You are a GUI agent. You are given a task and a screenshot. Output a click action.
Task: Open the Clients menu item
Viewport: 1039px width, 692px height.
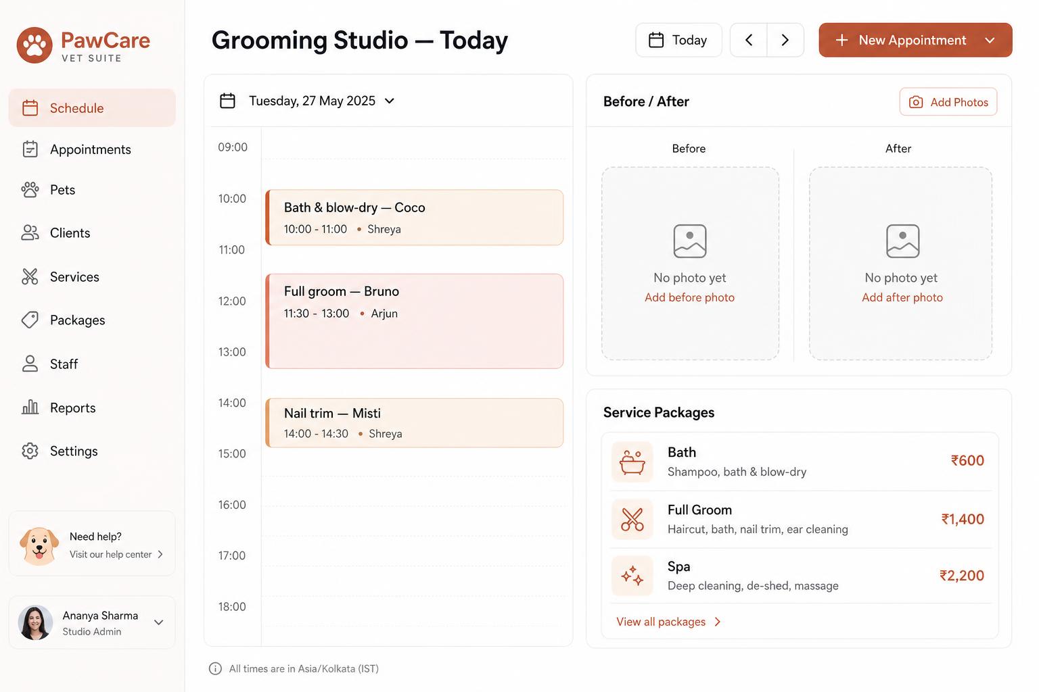pyautogui.click(x=92, y=233)
